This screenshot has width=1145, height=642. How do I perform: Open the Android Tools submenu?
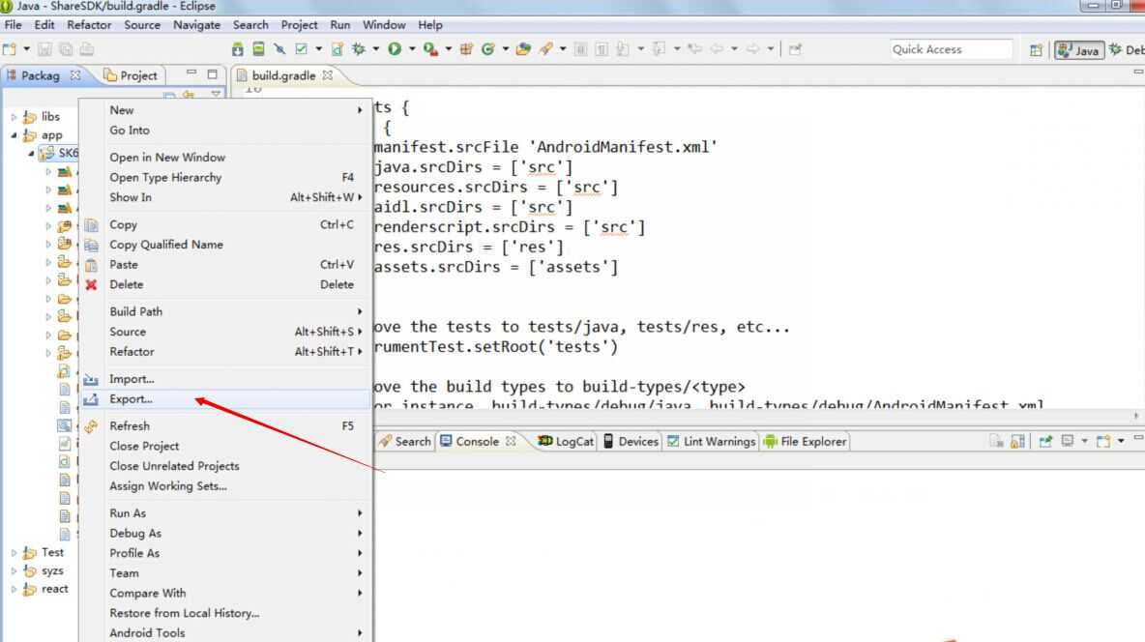tap(226, 633)
